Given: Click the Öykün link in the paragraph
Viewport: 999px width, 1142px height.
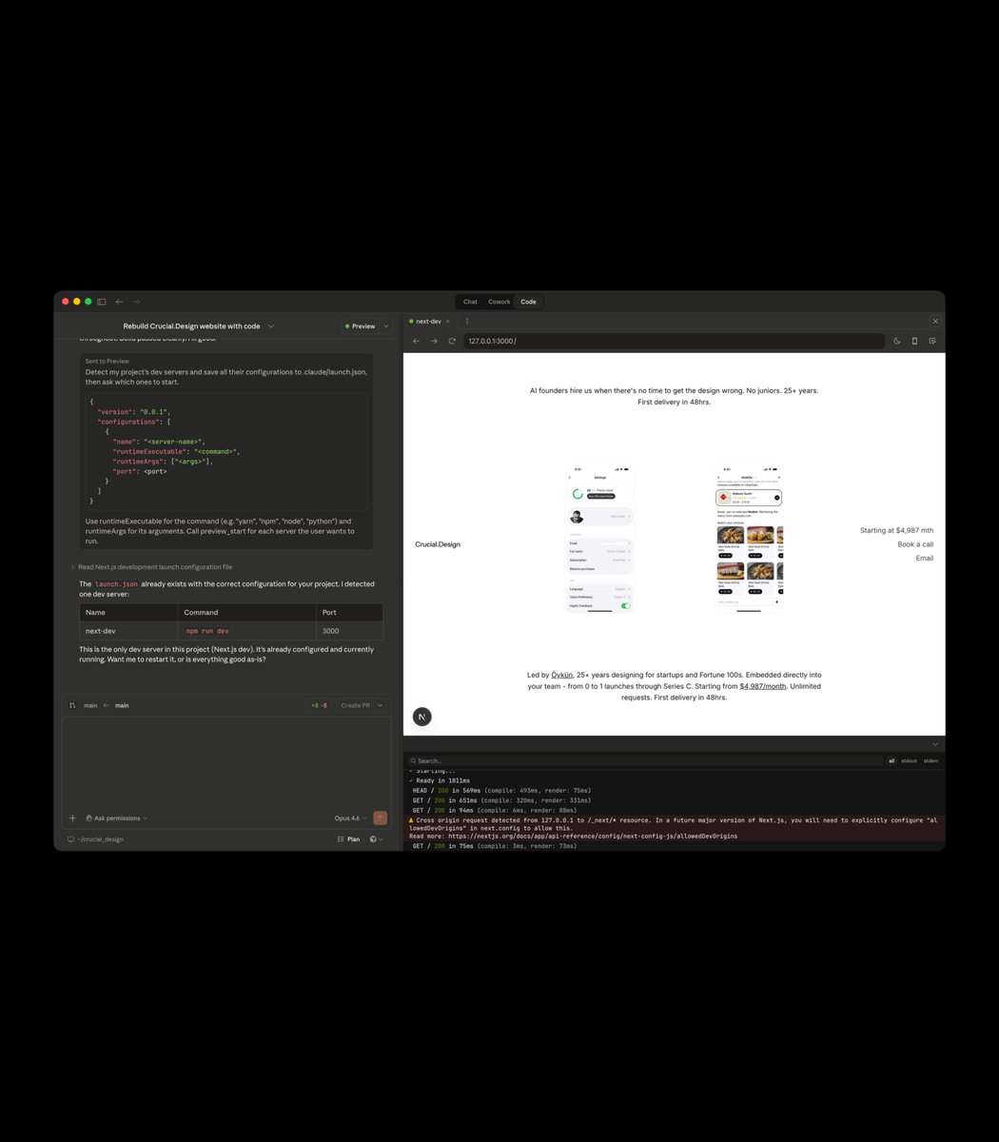Looking at the screenshot, I should point(563,675).
